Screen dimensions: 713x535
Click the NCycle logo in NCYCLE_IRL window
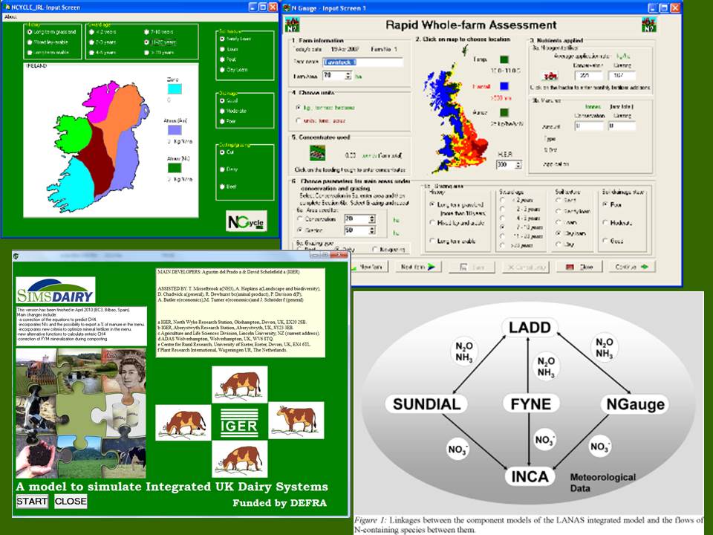coord(246,221)
